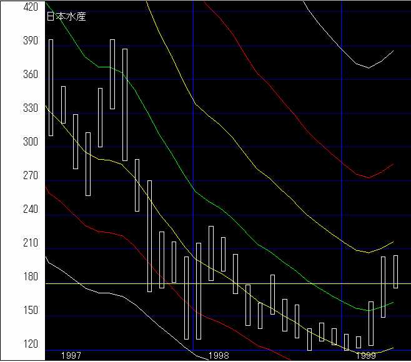Select the 1997 year label
The image size is (411, 362).
71,355
